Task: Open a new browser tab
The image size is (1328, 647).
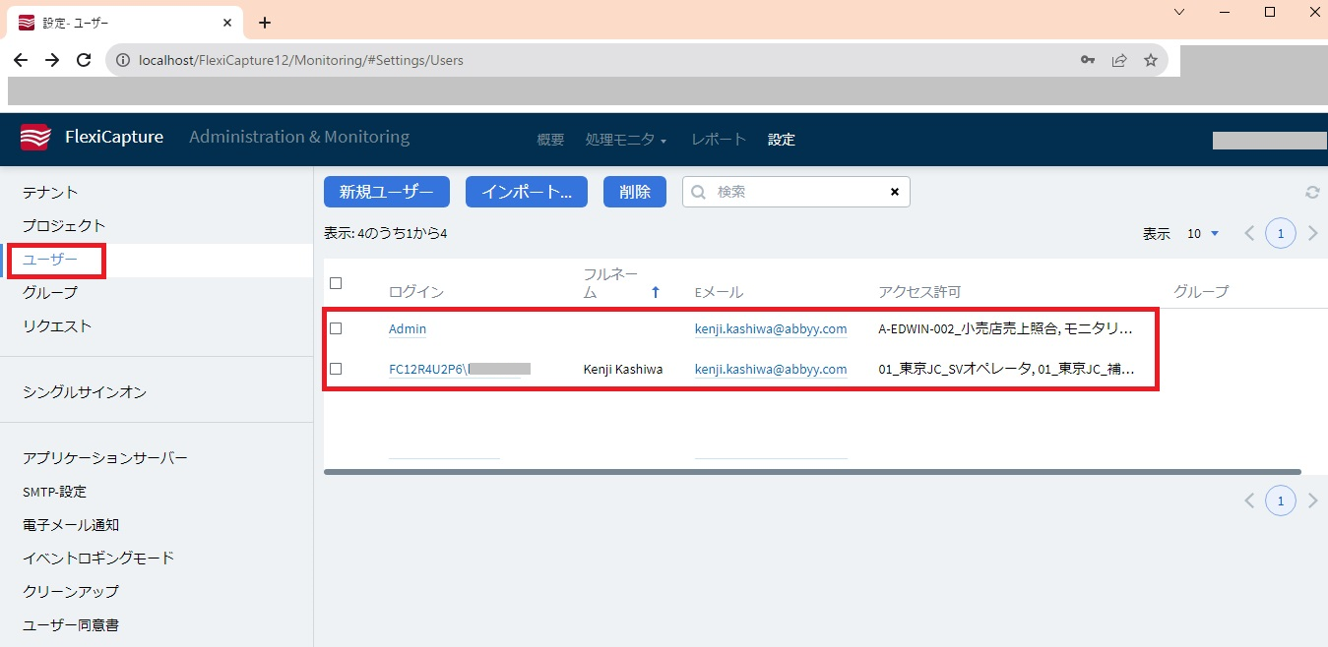Action: coord(264,23)
